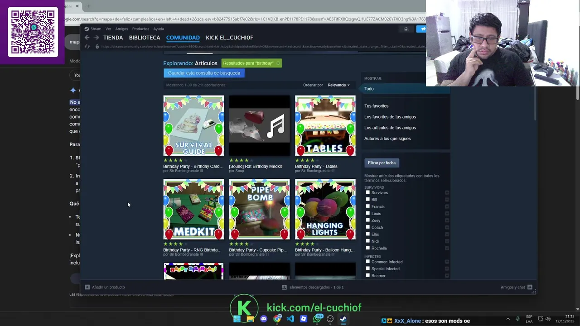Open Birthday Party Tables thumbnail

pos(325,125)
